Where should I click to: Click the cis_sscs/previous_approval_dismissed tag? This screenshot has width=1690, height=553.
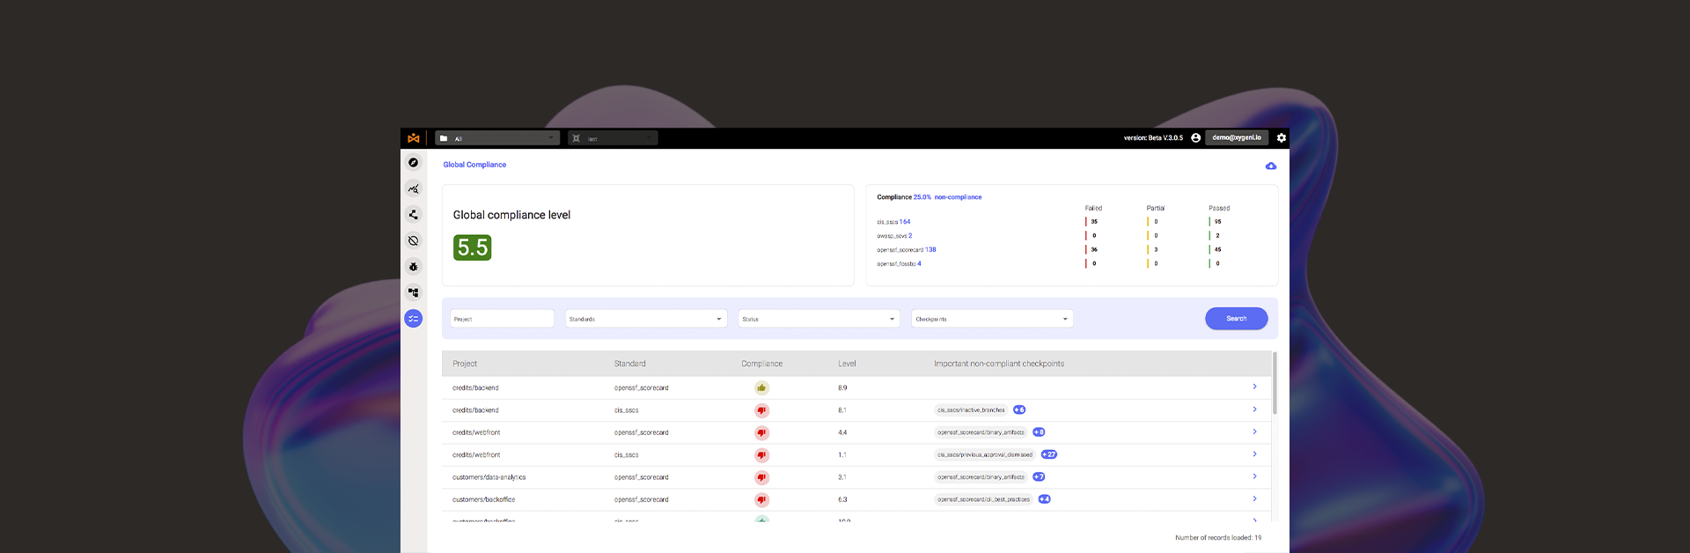pos(985,455)
